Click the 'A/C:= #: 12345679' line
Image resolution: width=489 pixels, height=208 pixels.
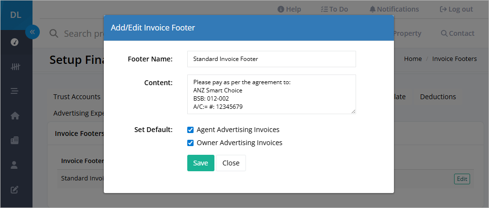click(218, 106)
